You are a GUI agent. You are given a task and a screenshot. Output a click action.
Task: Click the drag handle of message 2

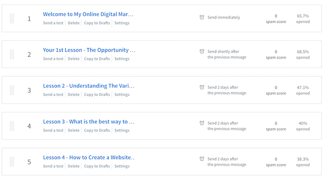coord(12,55)
